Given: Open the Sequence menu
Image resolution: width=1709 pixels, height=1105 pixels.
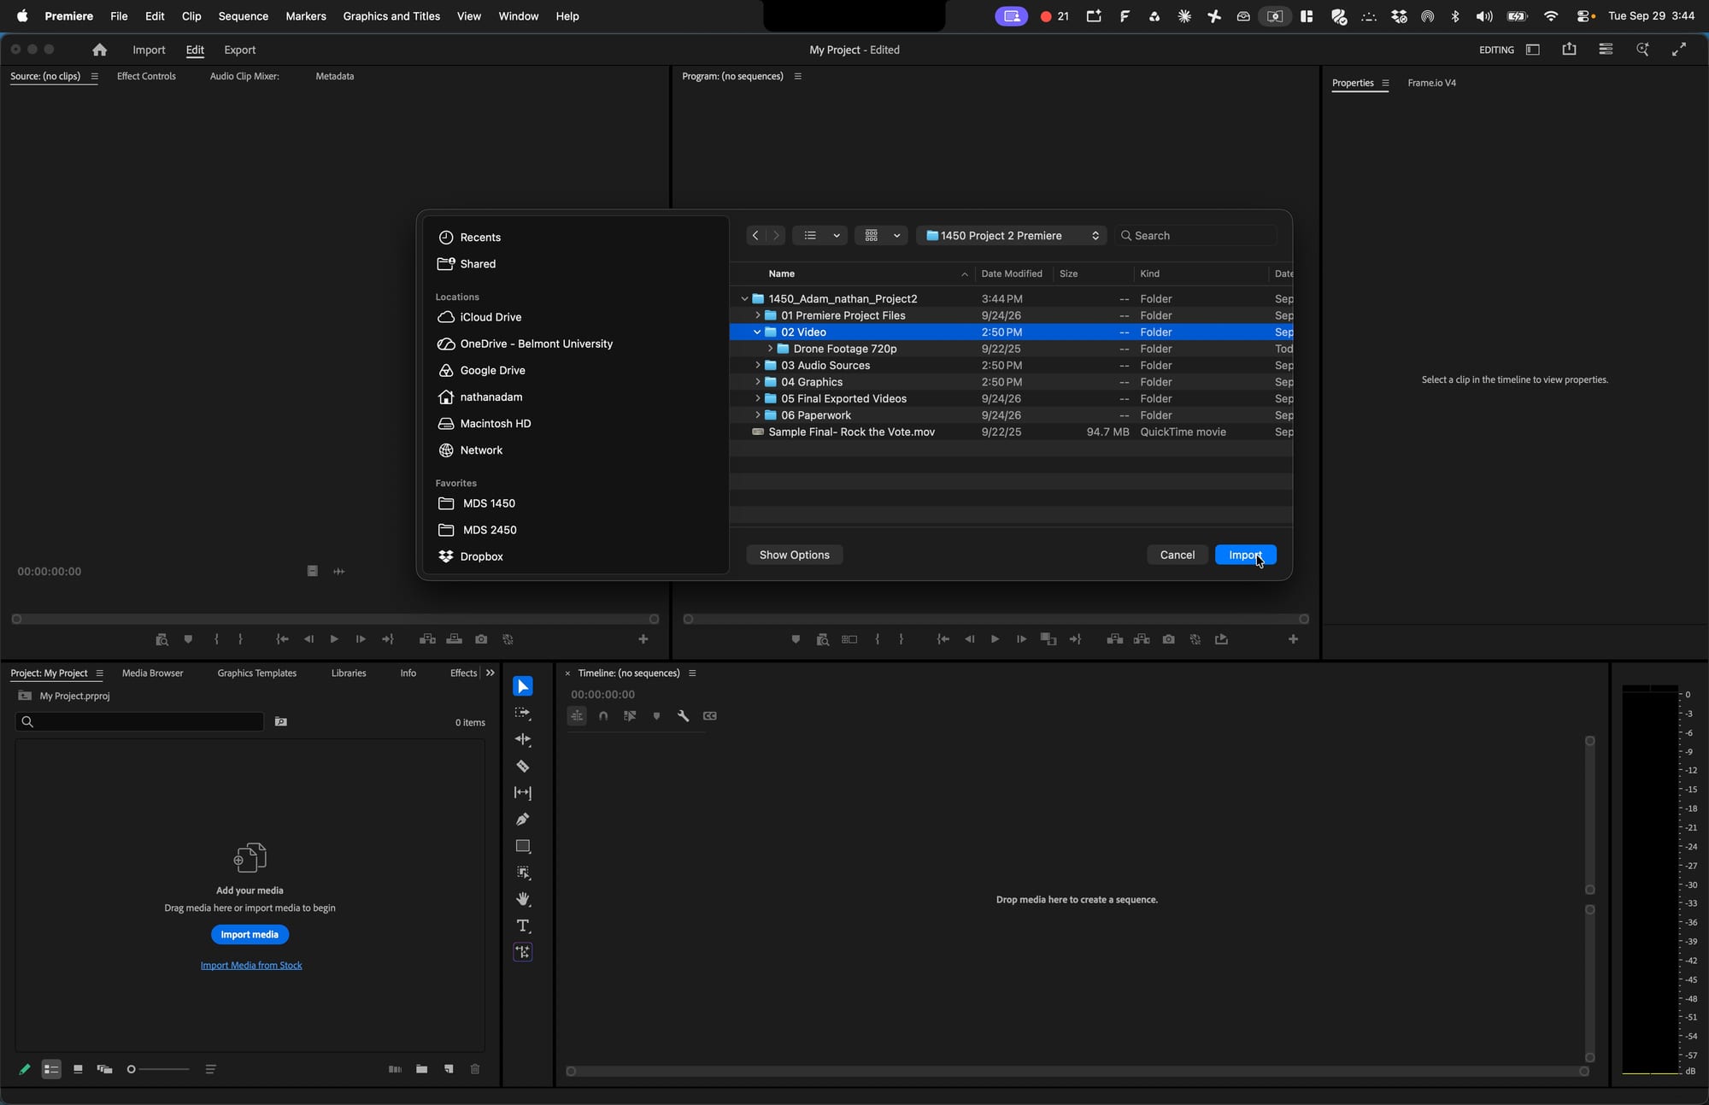Looking at the screenshot, I should 243,16.
